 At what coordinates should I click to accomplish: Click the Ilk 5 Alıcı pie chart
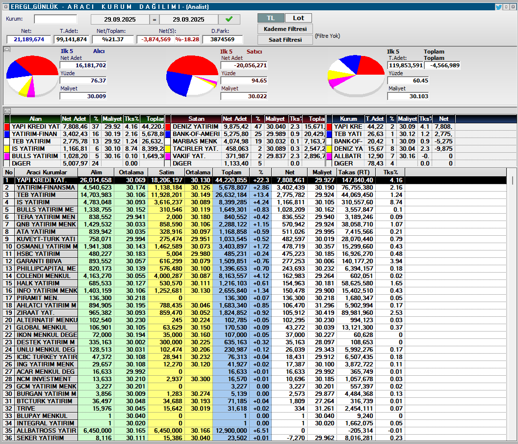(x=32, y=77)
